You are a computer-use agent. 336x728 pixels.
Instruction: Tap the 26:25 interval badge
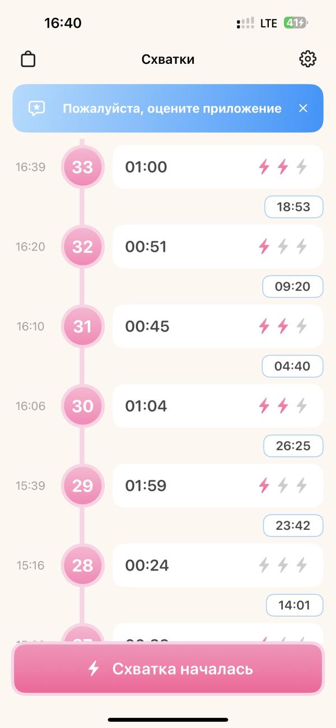(293, 446)
